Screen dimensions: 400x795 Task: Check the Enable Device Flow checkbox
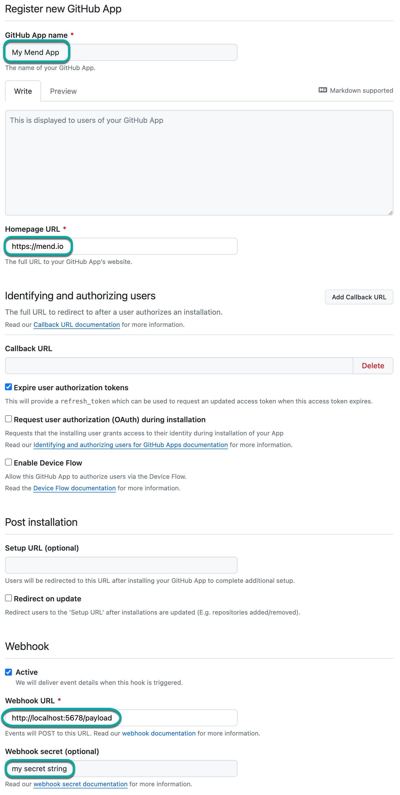click(9, 462)
